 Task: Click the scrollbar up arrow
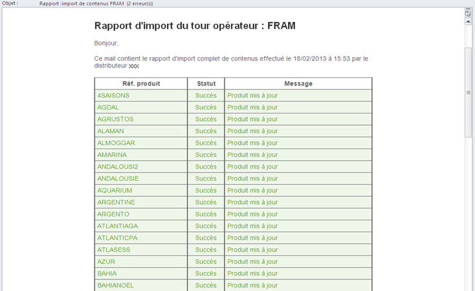(x=468, y=21)
